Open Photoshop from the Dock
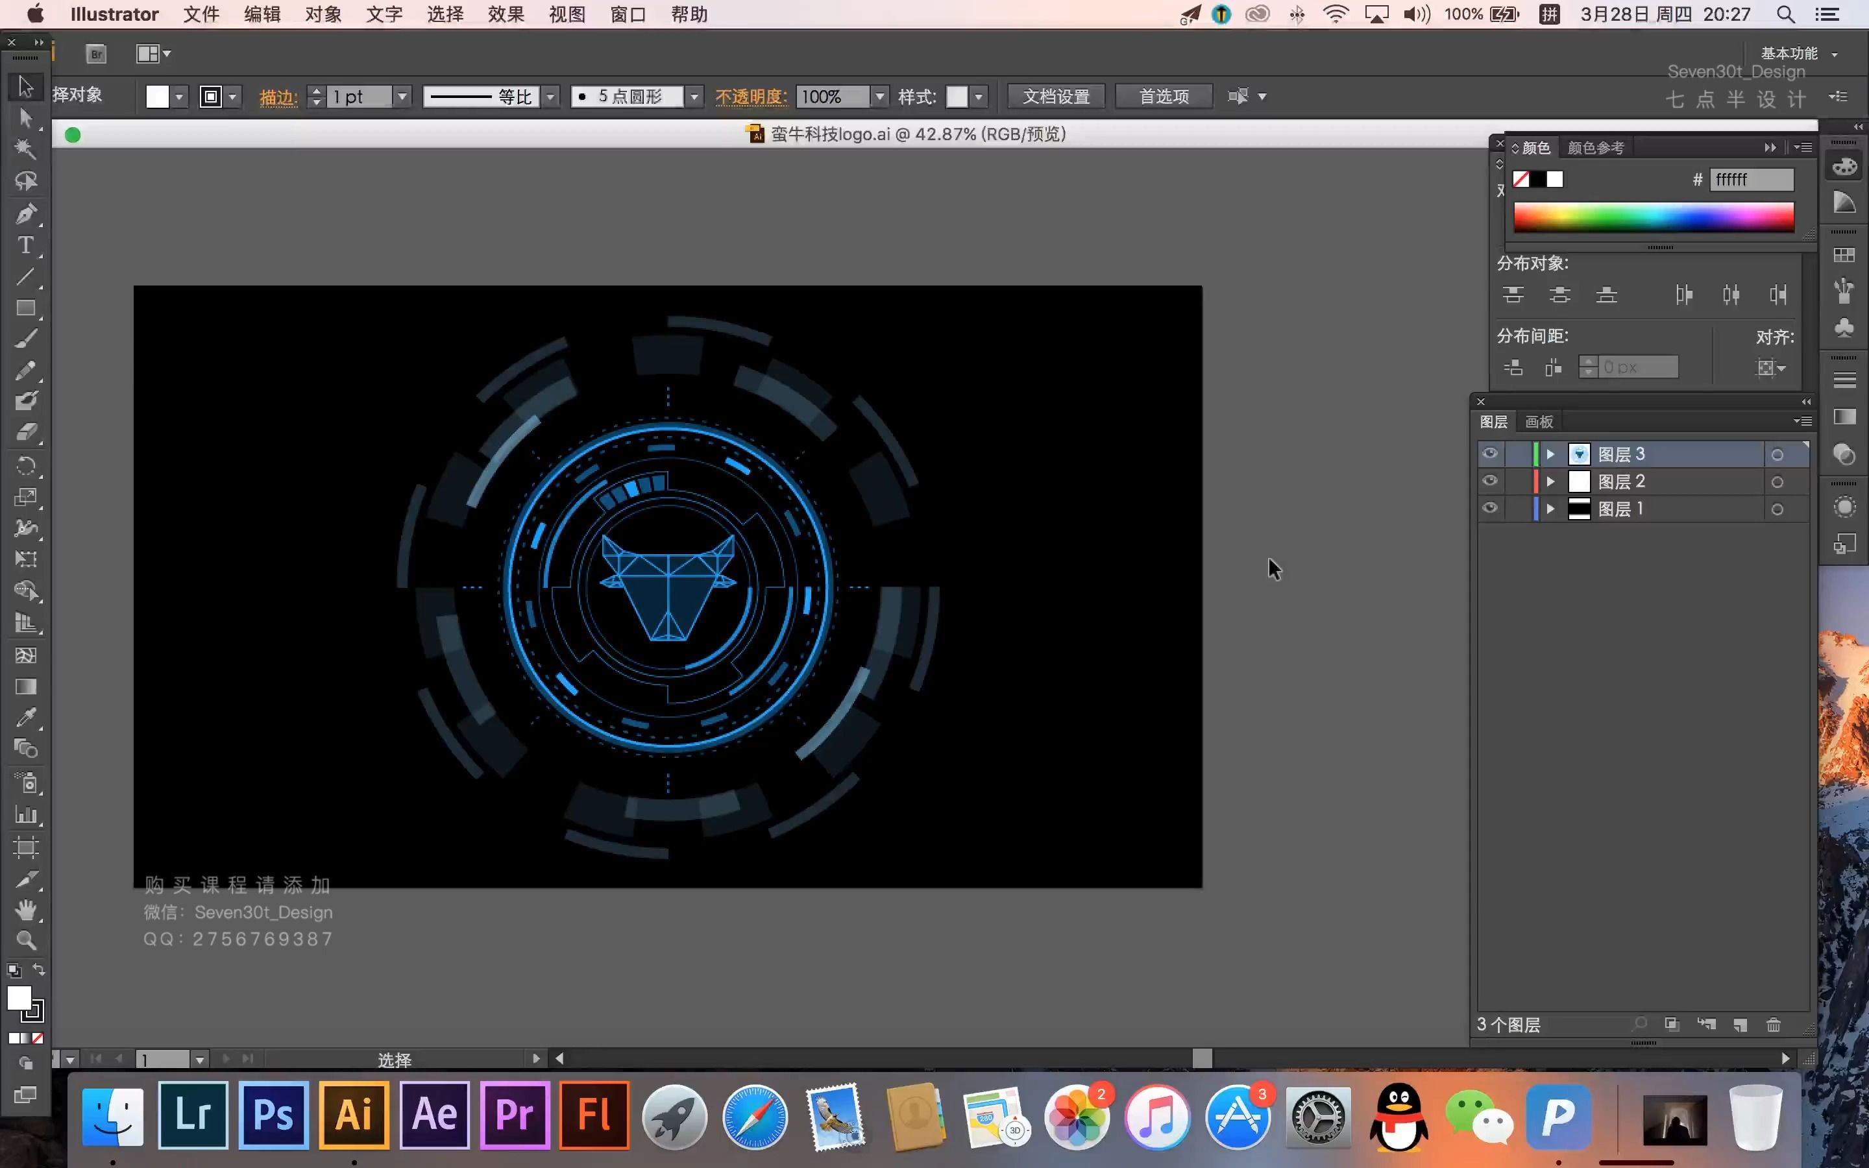 (273, 1115)
